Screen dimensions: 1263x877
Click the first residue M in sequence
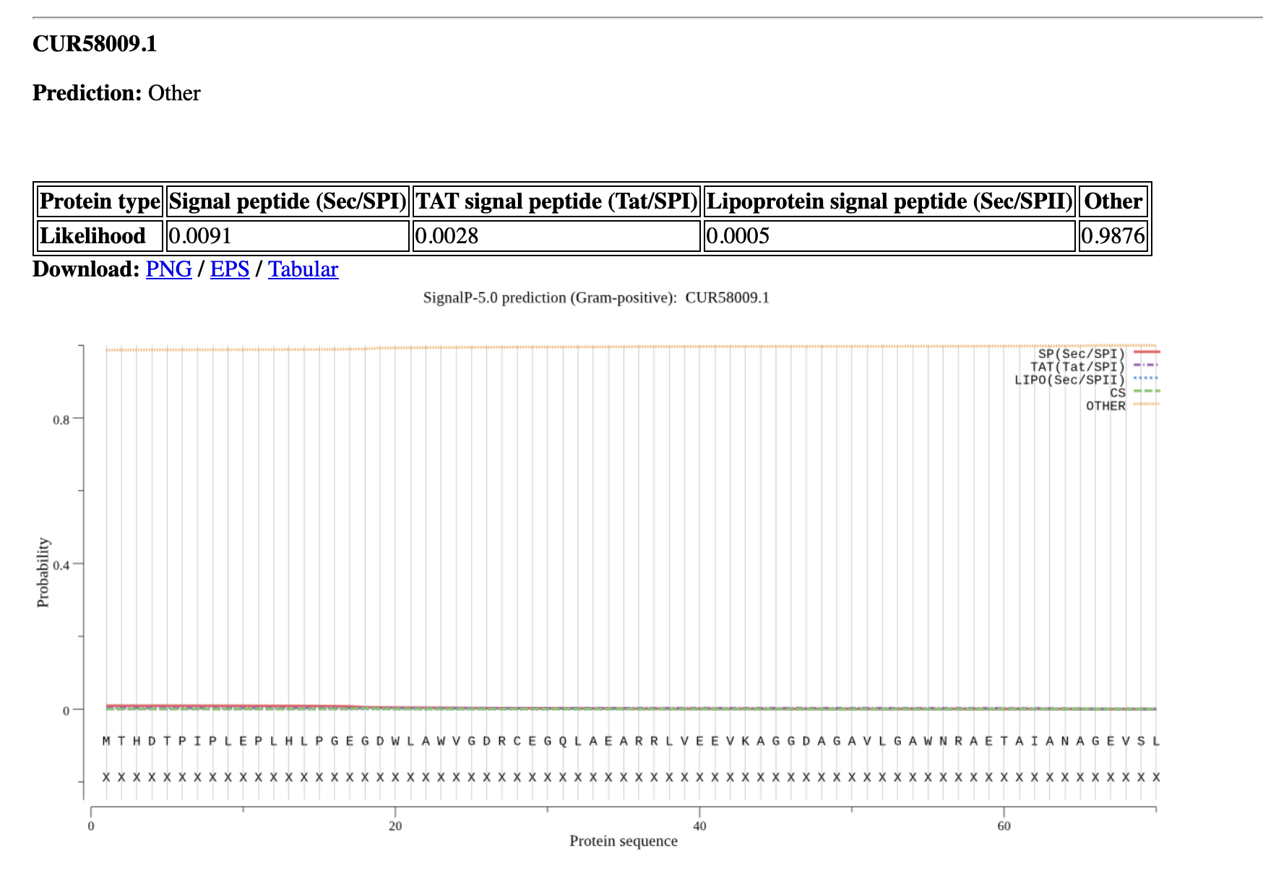pos(106,741)
